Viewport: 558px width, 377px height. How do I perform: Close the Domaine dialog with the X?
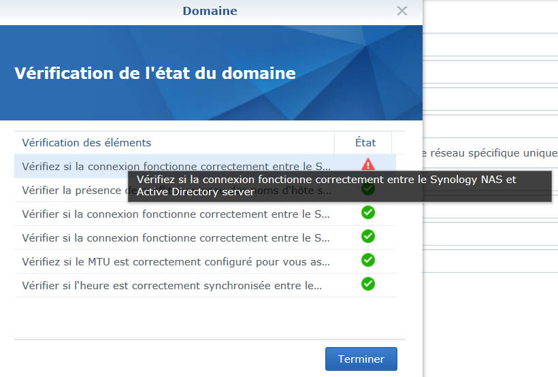402,11
